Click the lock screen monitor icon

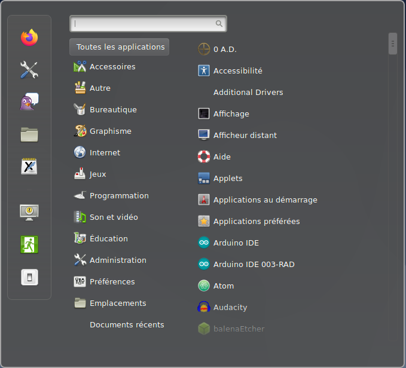click(x=29, y=212)
